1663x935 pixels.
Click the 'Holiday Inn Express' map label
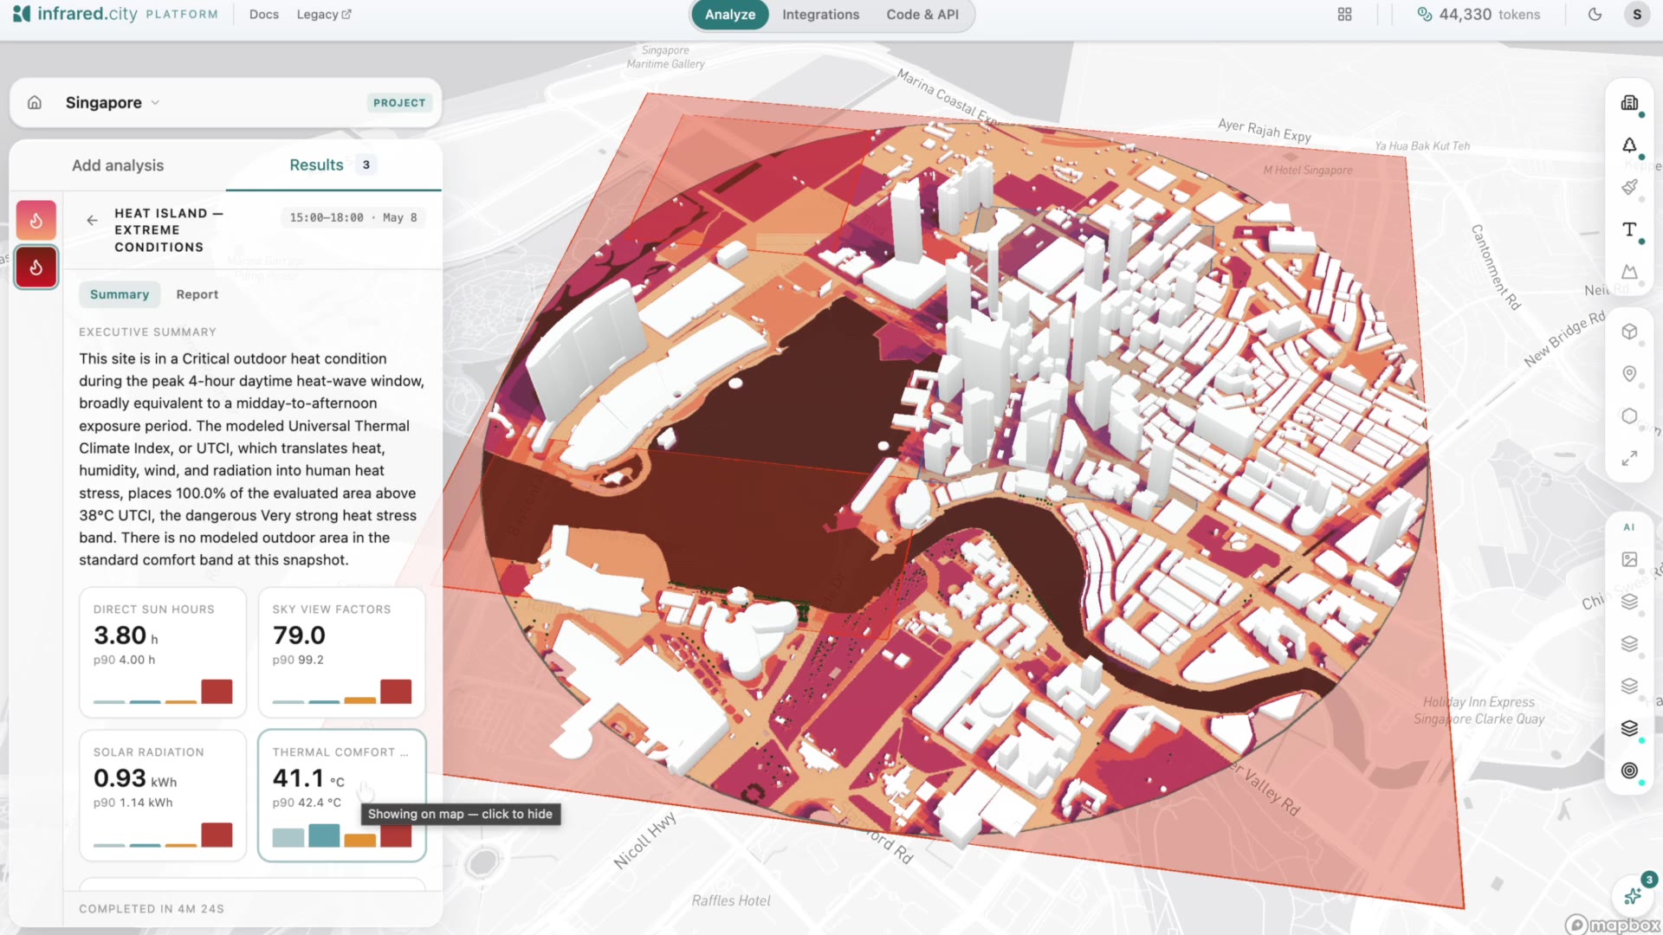[x=1479, y=702]
